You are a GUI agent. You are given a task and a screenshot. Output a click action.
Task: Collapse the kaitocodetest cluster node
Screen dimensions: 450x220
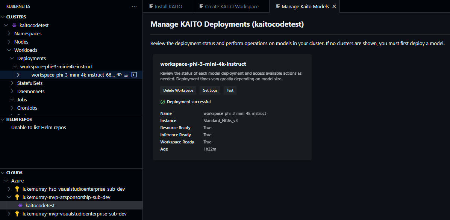coord(6,25)
